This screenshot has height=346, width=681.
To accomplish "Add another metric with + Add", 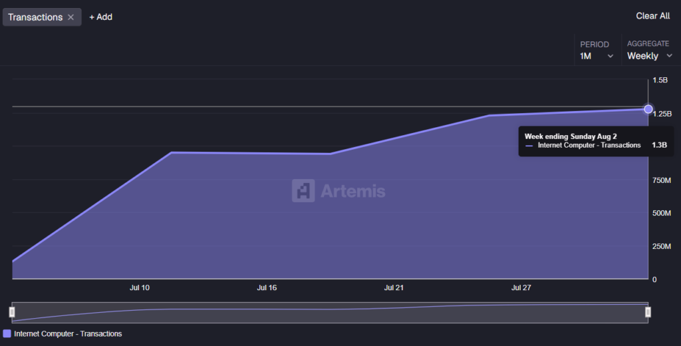I will coord(101,17).
